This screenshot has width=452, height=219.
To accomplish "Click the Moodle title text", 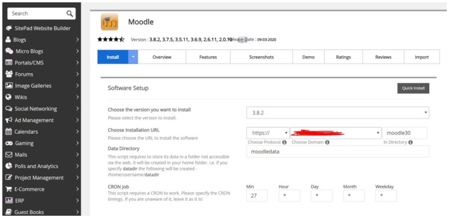I will pos(141,22).
